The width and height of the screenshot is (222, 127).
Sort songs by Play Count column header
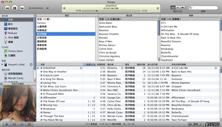point(141,65)
